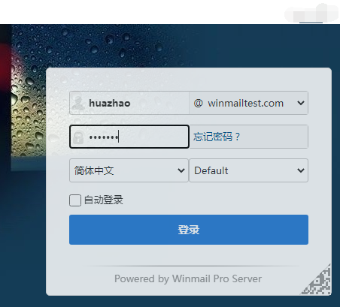Click the @ symbol before winmailtest.com
This screenshot has width=340, height=307.
pyautogui.click(x=198, y=103)
